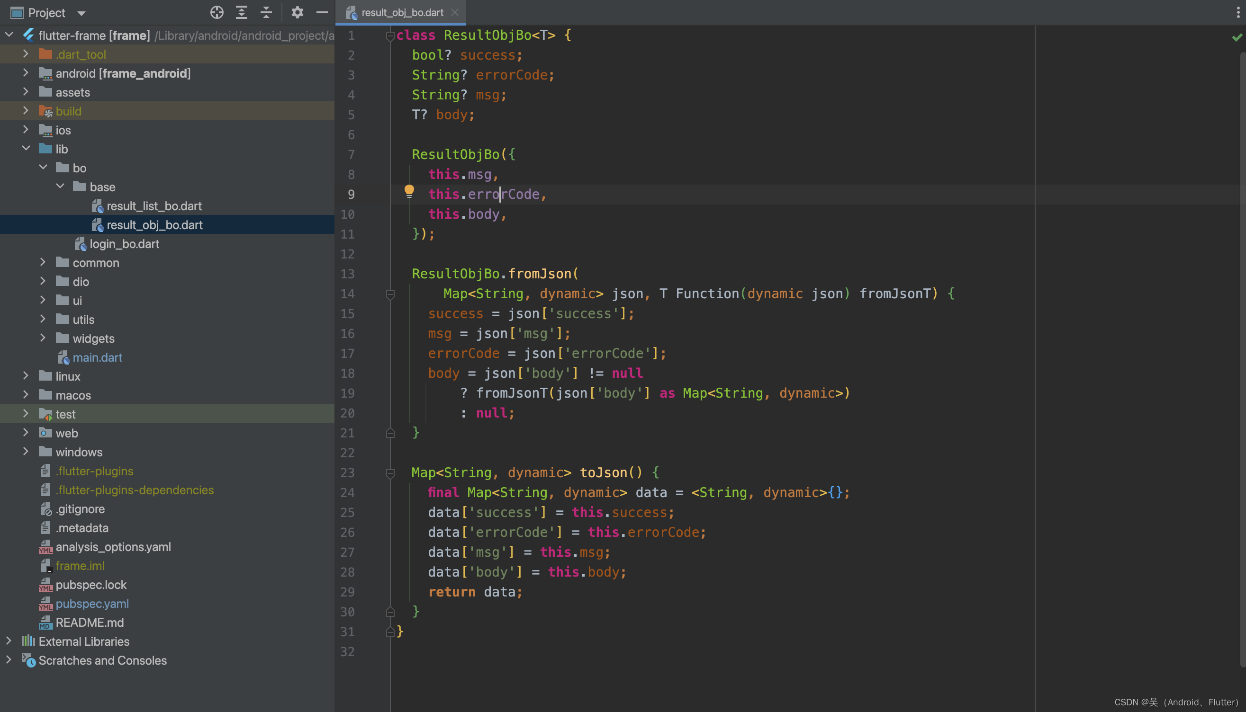Image resolution: width=1246 pixels, height=712 pixels.
Task: Click the yellow lightbulb quick-fix icon
Action: pos(409,191)
